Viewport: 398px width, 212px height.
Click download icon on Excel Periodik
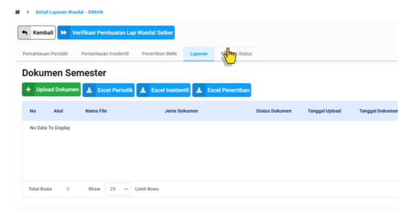[x=89, y=90]
